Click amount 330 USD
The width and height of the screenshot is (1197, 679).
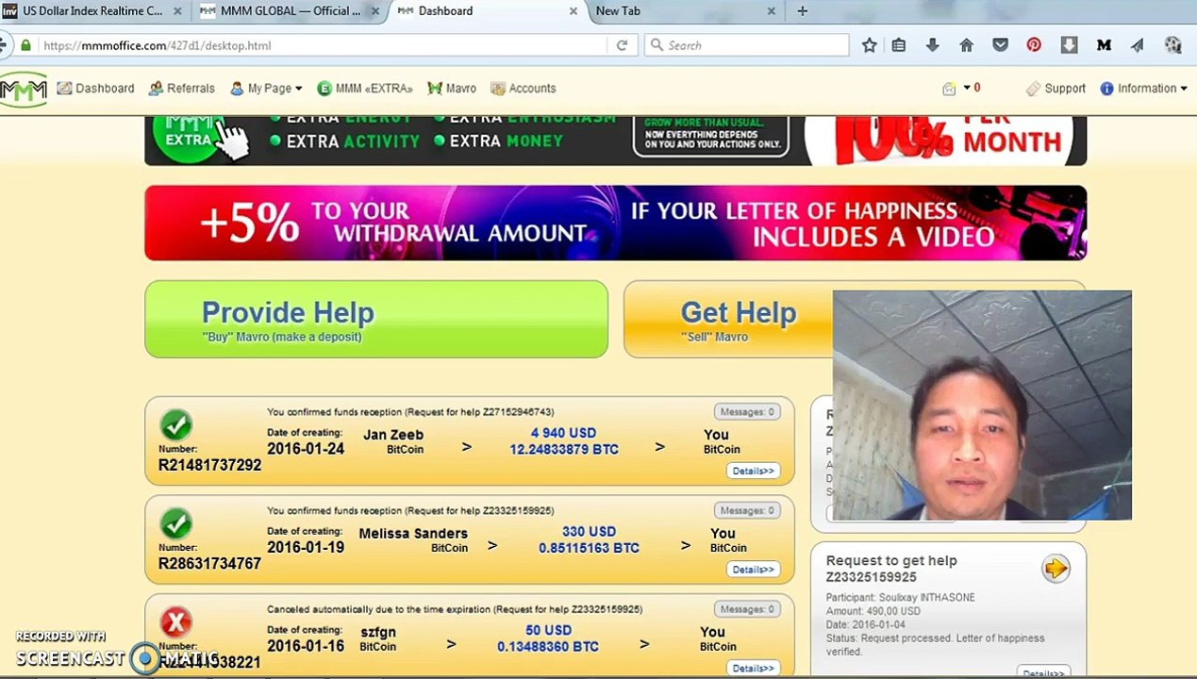click(589, 532)
